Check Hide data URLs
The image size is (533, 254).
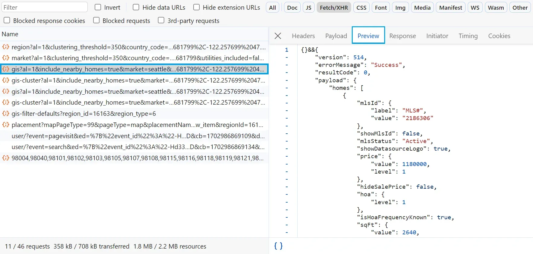pos(136,7)
